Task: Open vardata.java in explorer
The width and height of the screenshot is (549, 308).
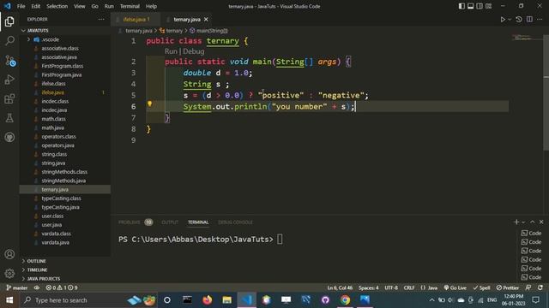Action: coord(55,242)
